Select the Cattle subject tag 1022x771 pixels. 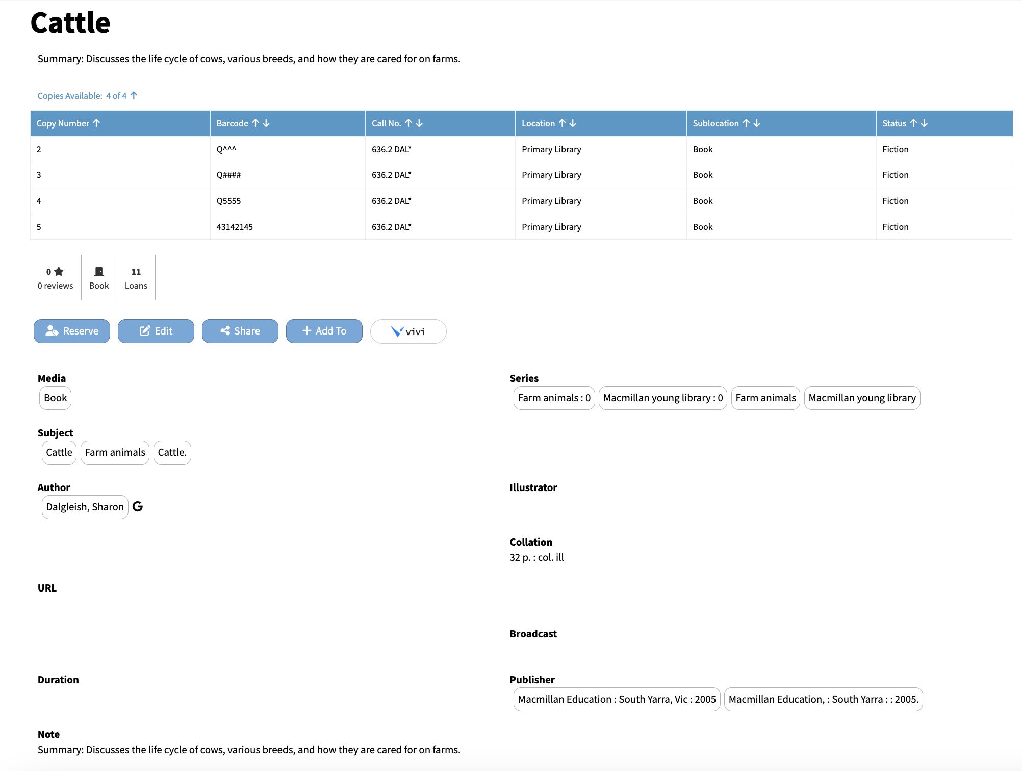(59, 452)
